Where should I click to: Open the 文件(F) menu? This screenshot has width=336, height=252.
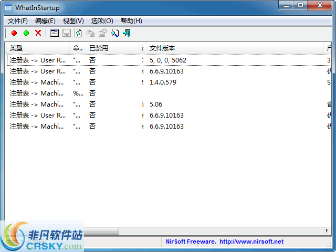18,21
